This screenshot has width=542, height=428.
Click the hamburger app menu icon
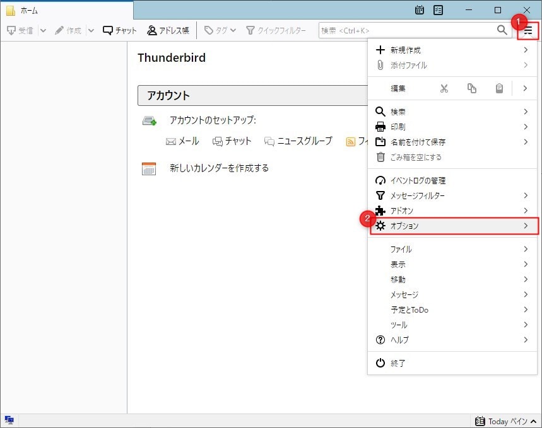528,30
